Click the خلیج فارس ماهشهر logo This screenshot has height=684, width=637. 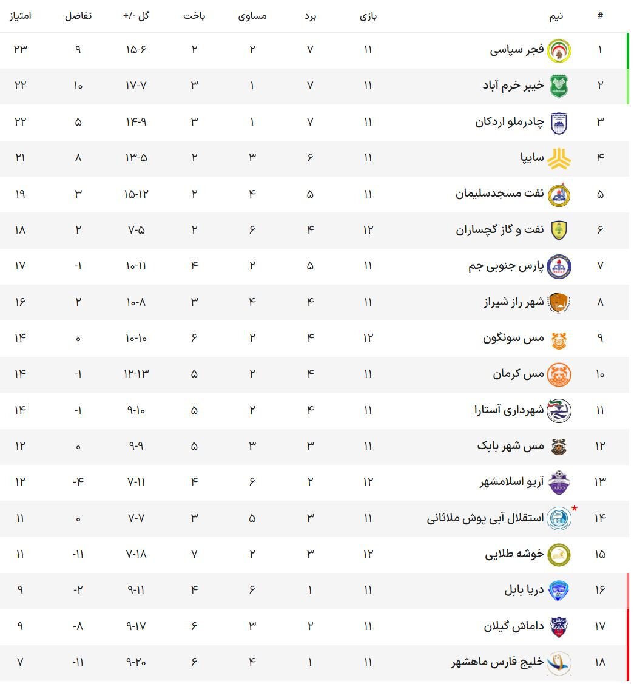559,662
